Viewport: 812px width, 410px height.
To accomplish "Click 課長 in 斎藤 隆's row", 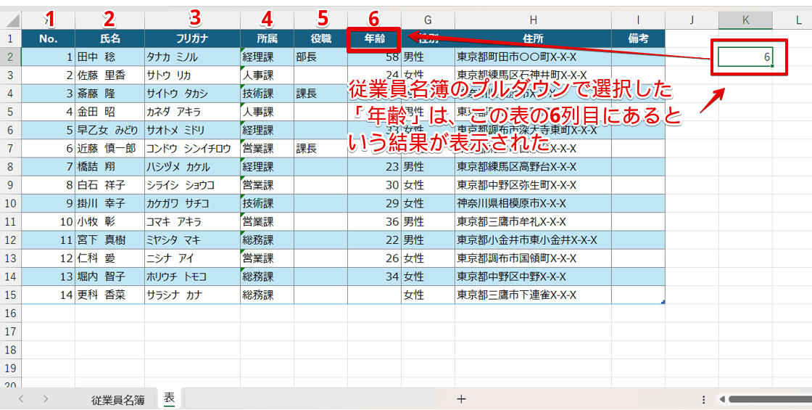I will tap(320, 94).
